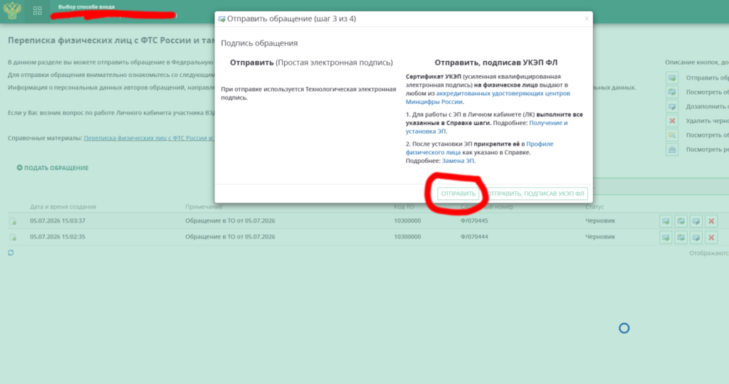Open the grid apps menu icon
The width and height of the screenshot is (729, 384).
coord(38,11)
